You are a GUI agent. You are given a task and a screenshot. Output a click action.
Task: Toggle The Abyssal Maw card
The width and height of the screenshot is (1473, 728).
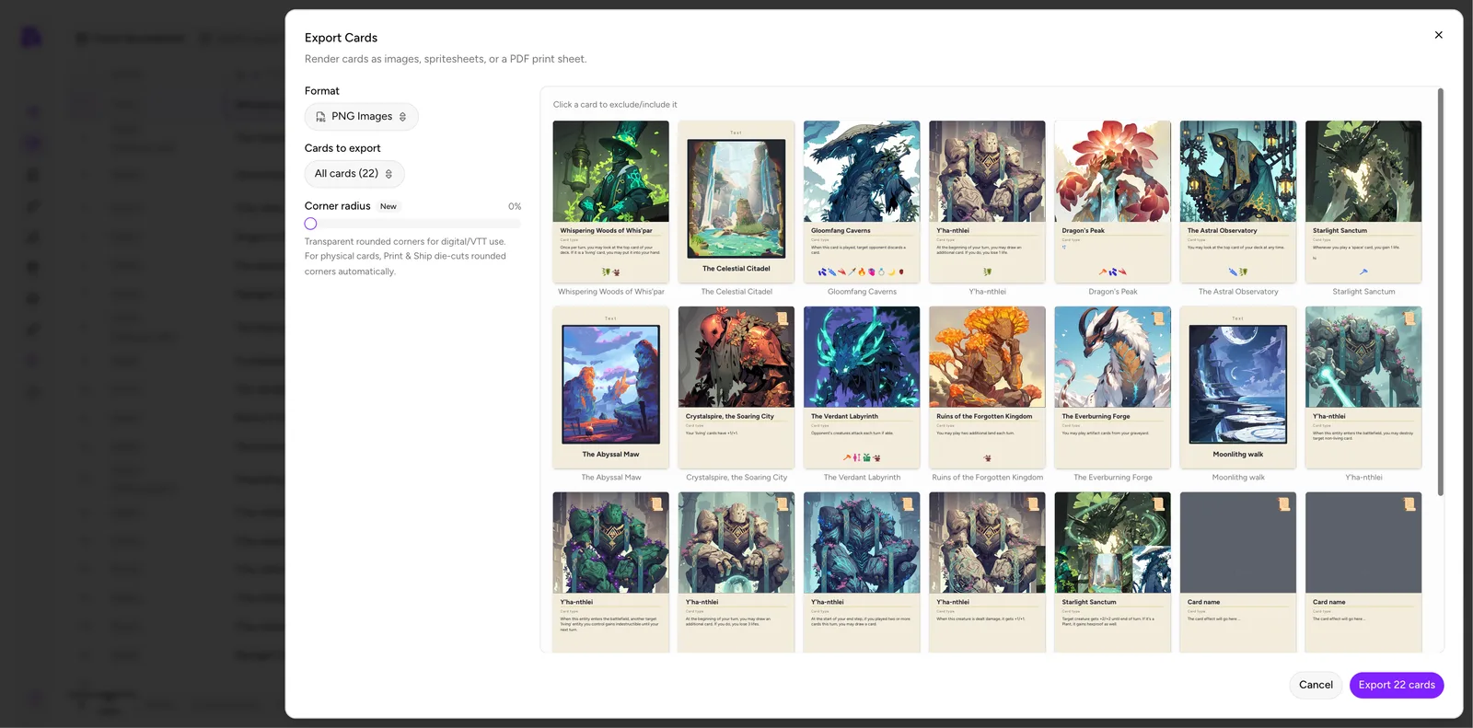[x=610, y=387]
